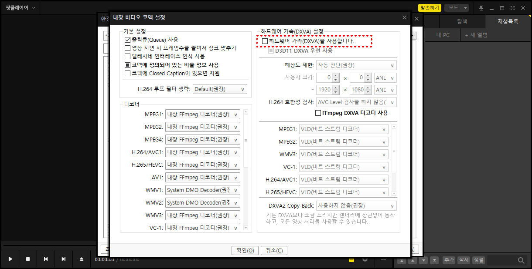The width and height of the screenshot is (532, 269).
Task: Pin the player window always on top
Action: coord(481,7)
